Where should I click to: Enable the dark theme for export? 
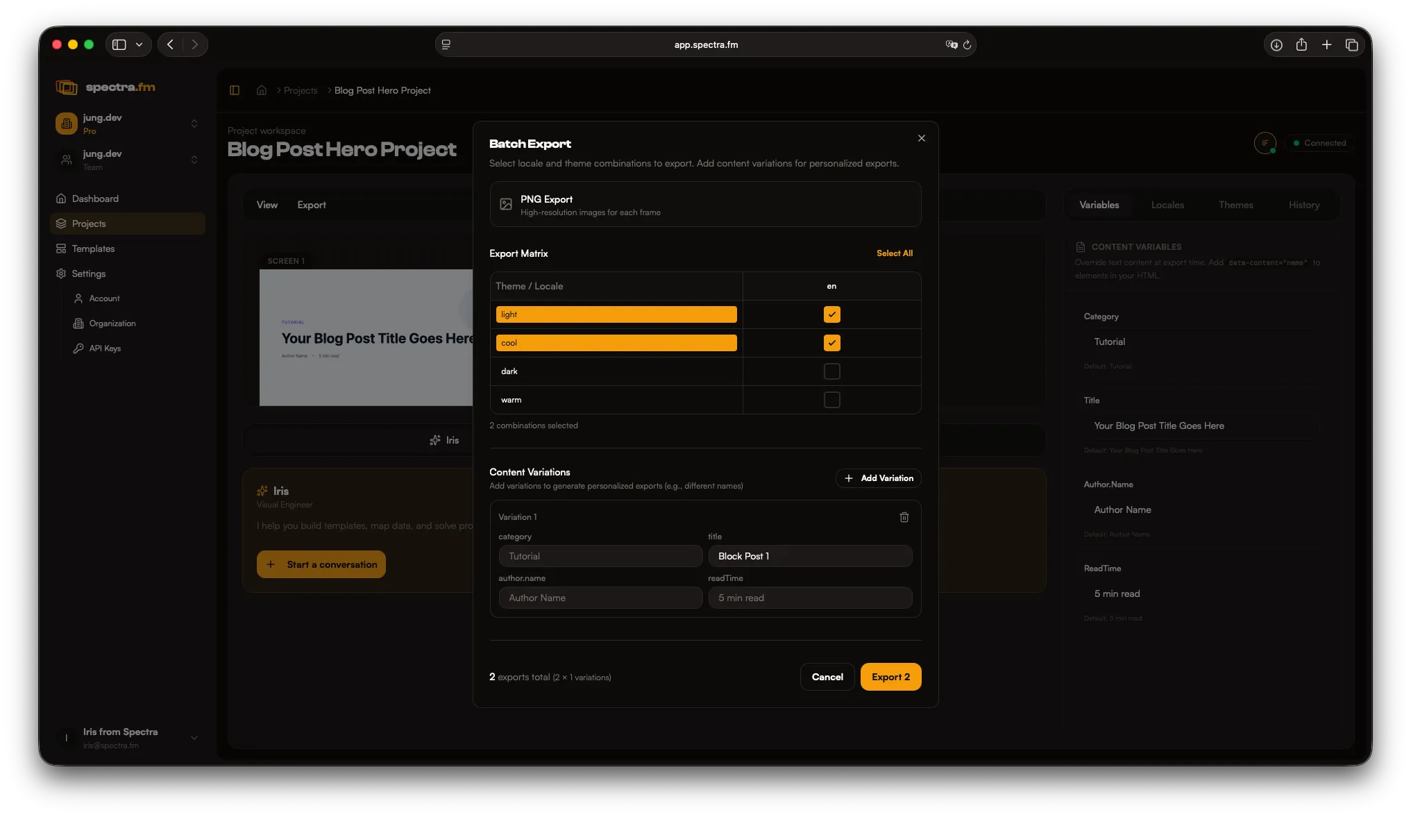click(831, 371)
